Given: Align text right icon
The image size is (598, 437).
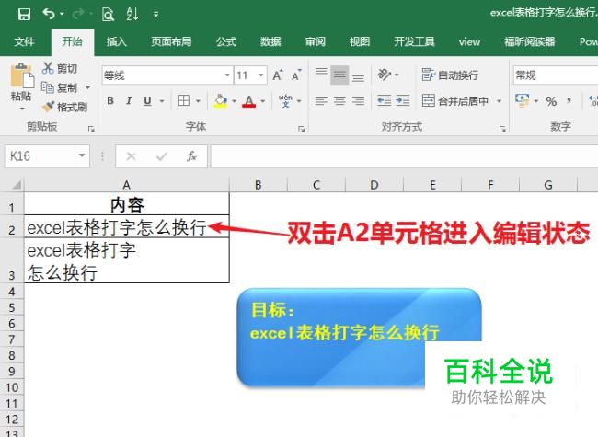Looking at the screenshot, I should pos(358,100).
